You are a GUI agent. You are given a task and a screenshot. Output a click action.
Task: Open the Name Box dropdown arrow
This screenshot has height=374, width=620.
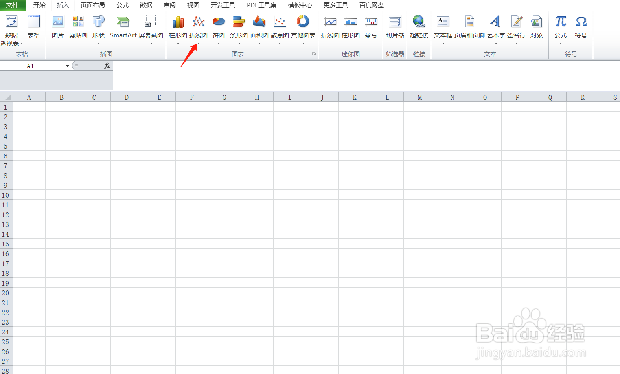pos(67,66)
